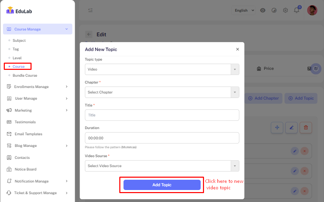The width and height of the screenshot is (324, 202).
Task: Click the back arrow beside Edit
Action: point(89,34)
